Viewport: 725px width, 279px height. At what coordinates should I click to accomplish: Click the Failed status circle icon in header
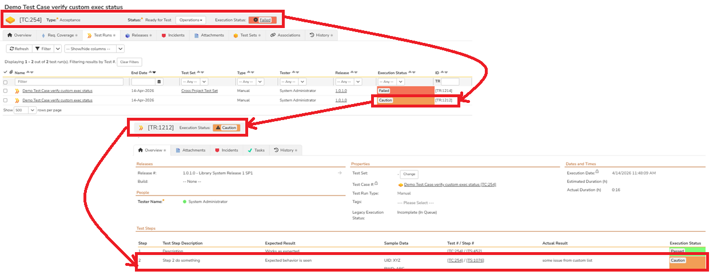click(255, 20)
